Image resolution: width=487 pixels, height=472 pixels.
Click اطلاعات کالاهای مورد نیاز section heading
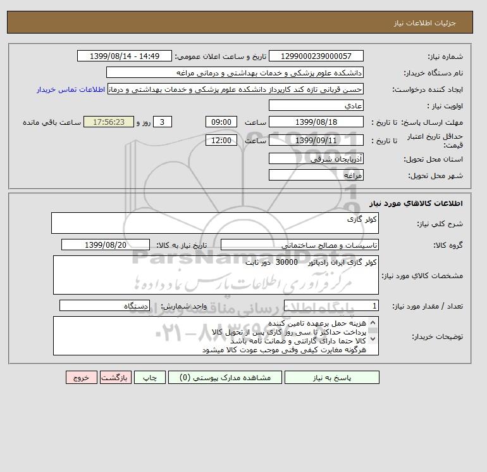(416, 203)
